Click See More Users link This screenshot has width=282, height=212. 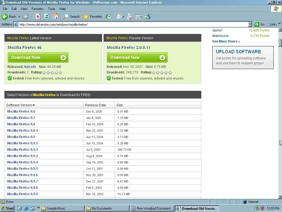point(226,41)
